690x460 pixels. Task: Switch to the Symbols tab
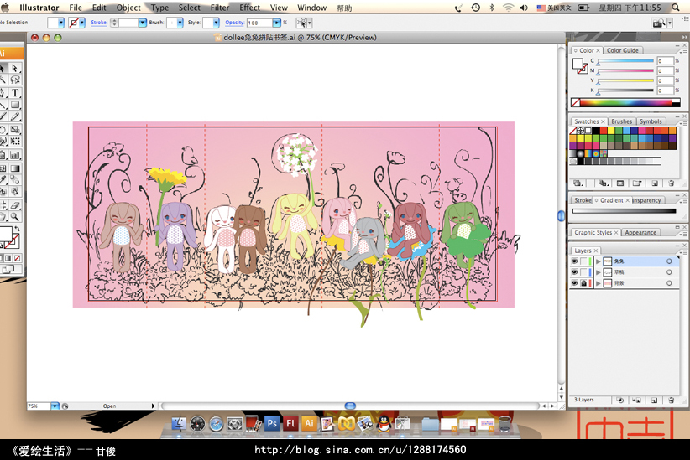click(x=651, y=121)
